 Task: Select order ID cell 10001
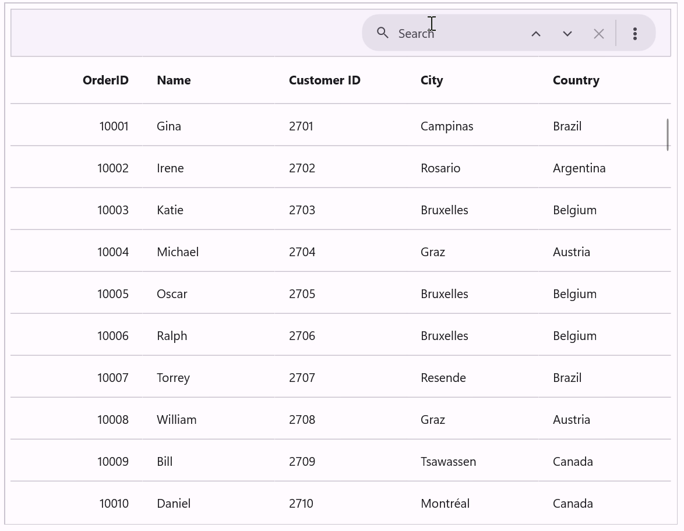(114, 126)
